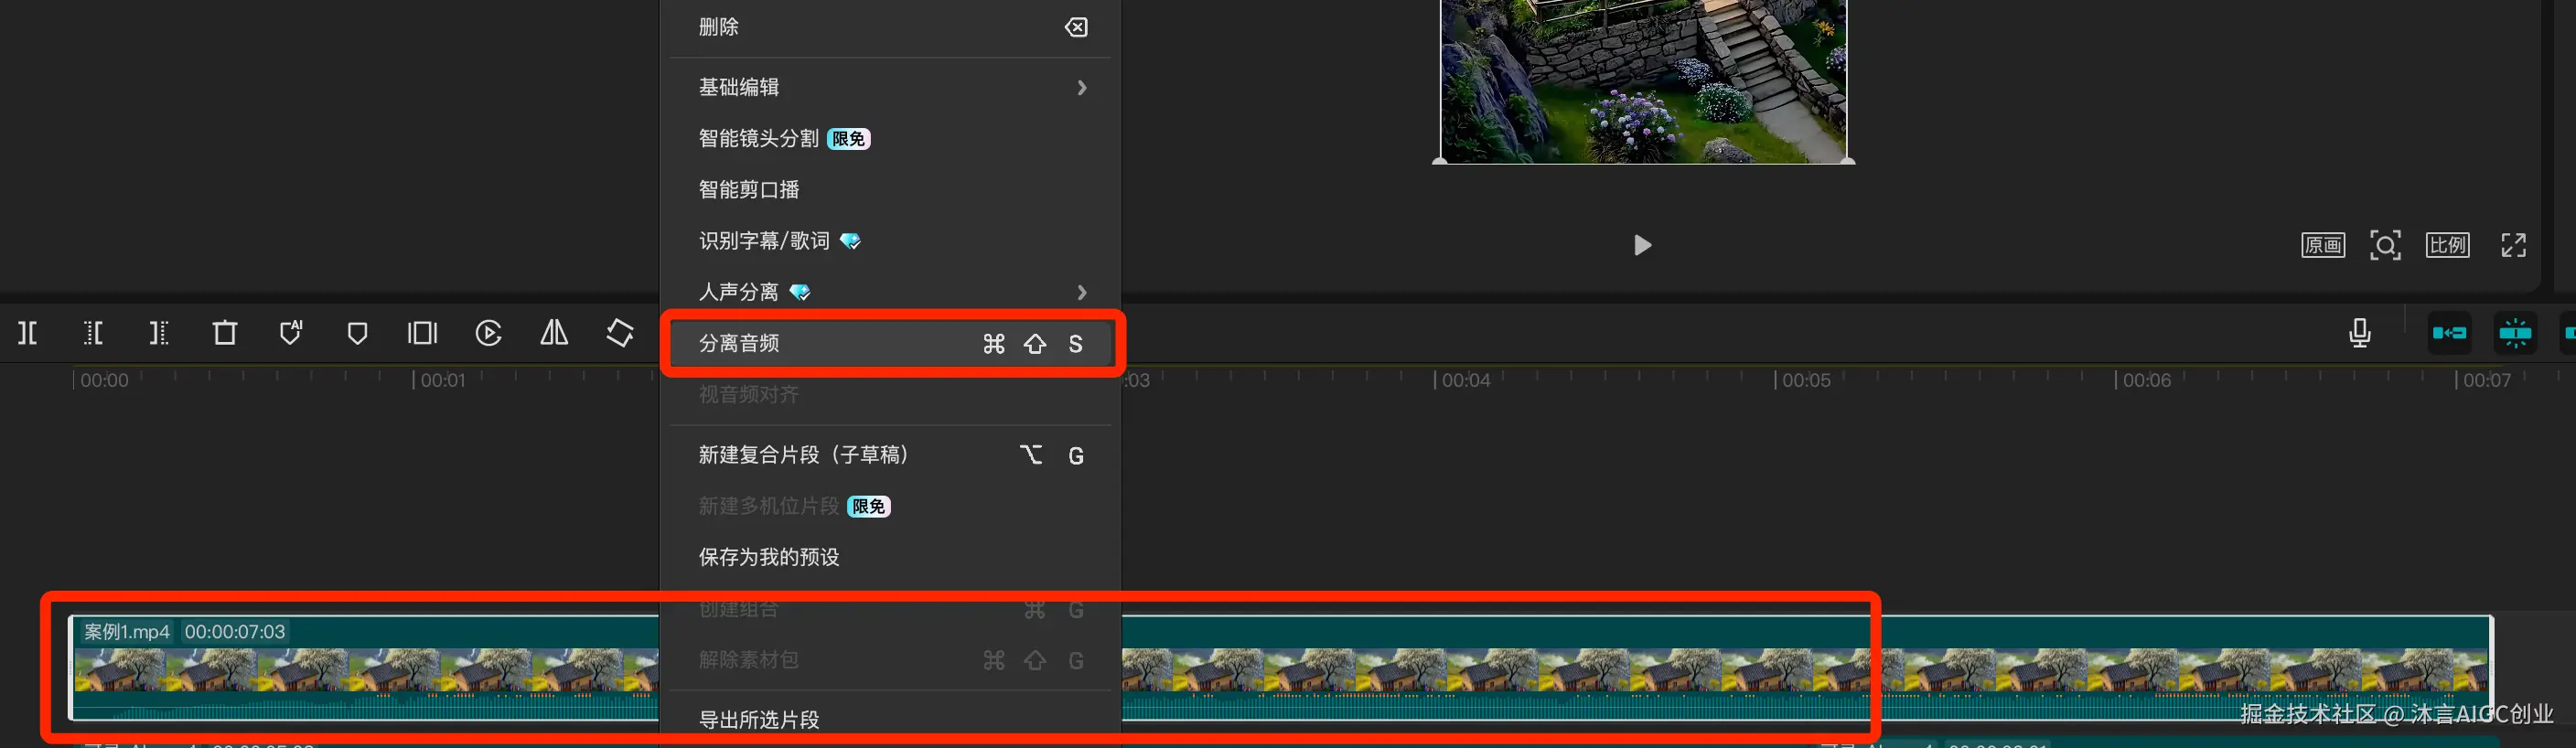Click the 原画 quality button
The height and width of the screenshot is (748, 2576).
coord(2323,245)
